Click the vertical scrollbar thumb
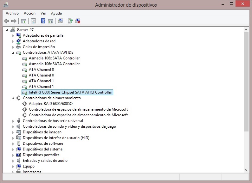252x183 pixels. pos(246,82)
